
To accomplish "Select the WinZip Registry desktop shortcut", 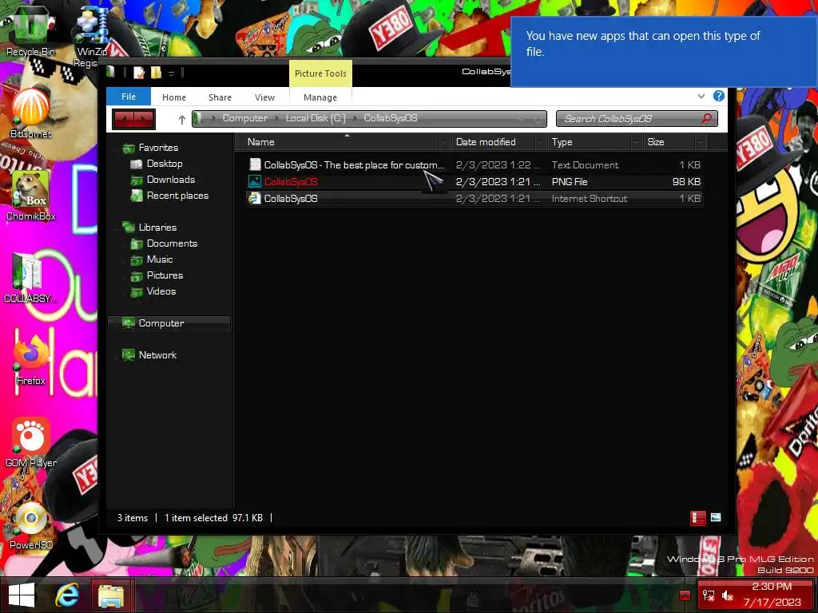I will [x=92, y=37].
